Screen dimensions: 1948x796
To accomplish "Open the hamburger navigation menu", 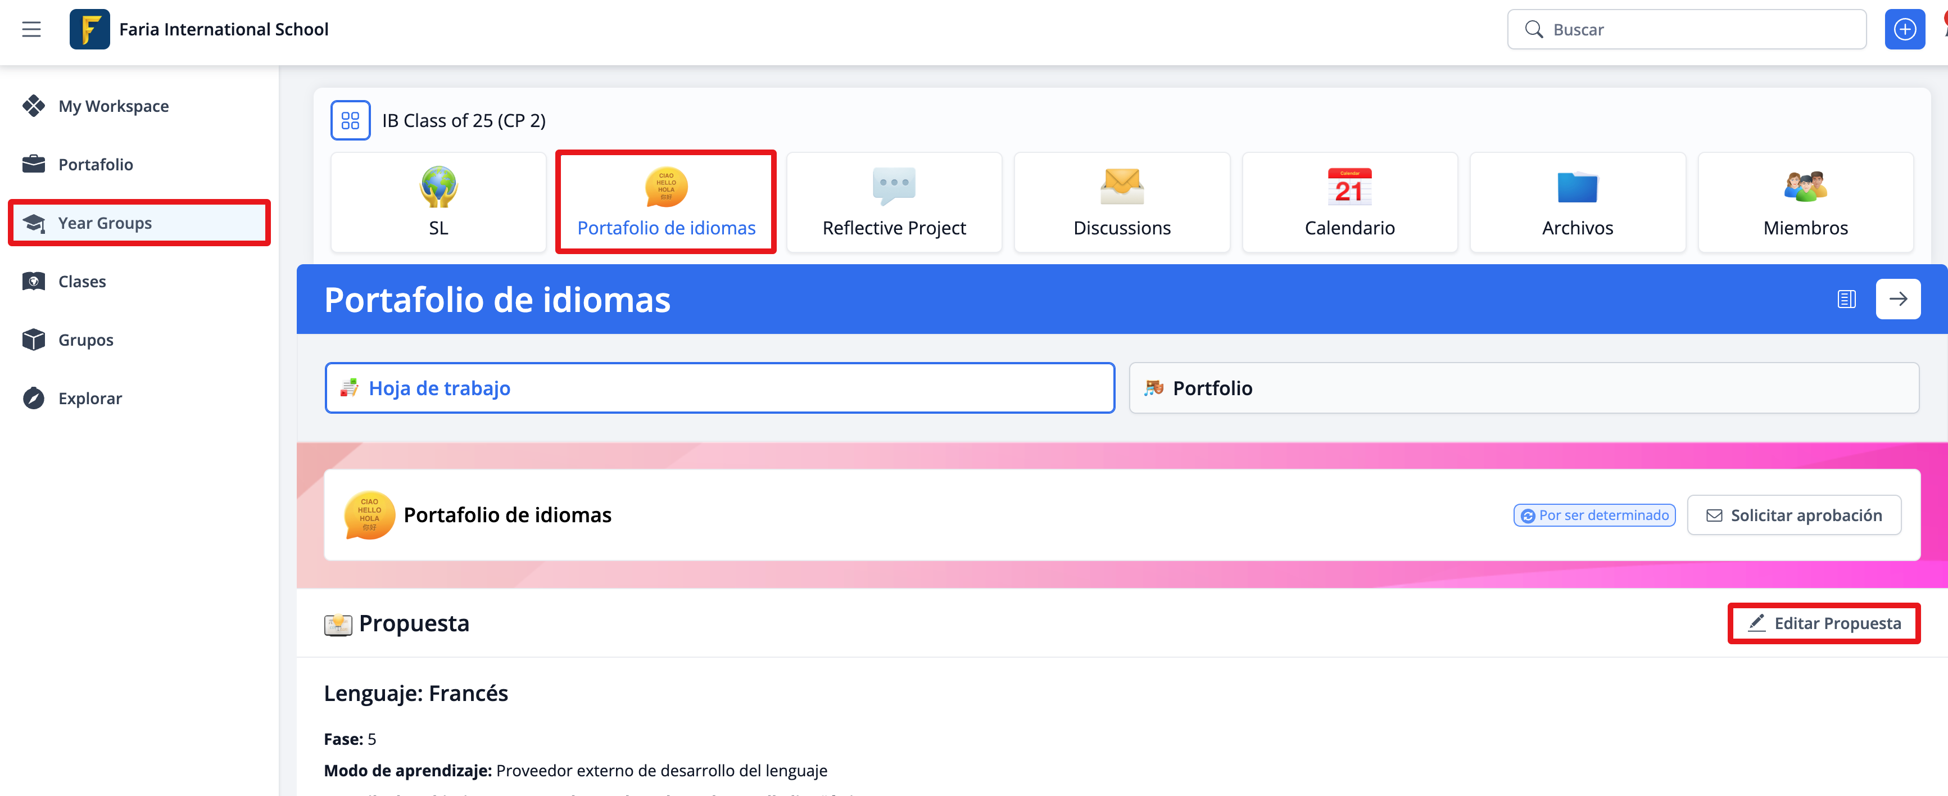I will [31, 29].
